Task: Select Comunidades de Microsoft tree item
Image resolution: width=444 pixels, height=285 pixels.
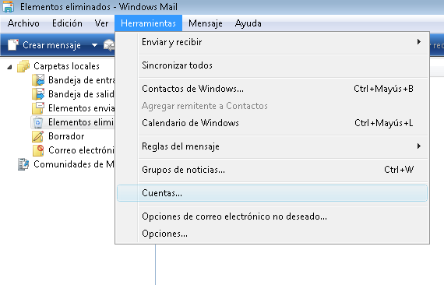Action: click(x=74, y=164)
